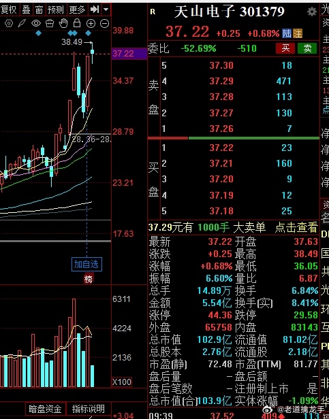Click the R marker beside stock name

click(153, 12)
